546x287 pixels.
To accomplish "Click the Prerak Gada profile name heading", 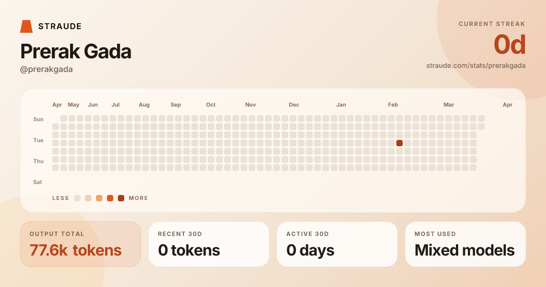I will coord(76,51).
